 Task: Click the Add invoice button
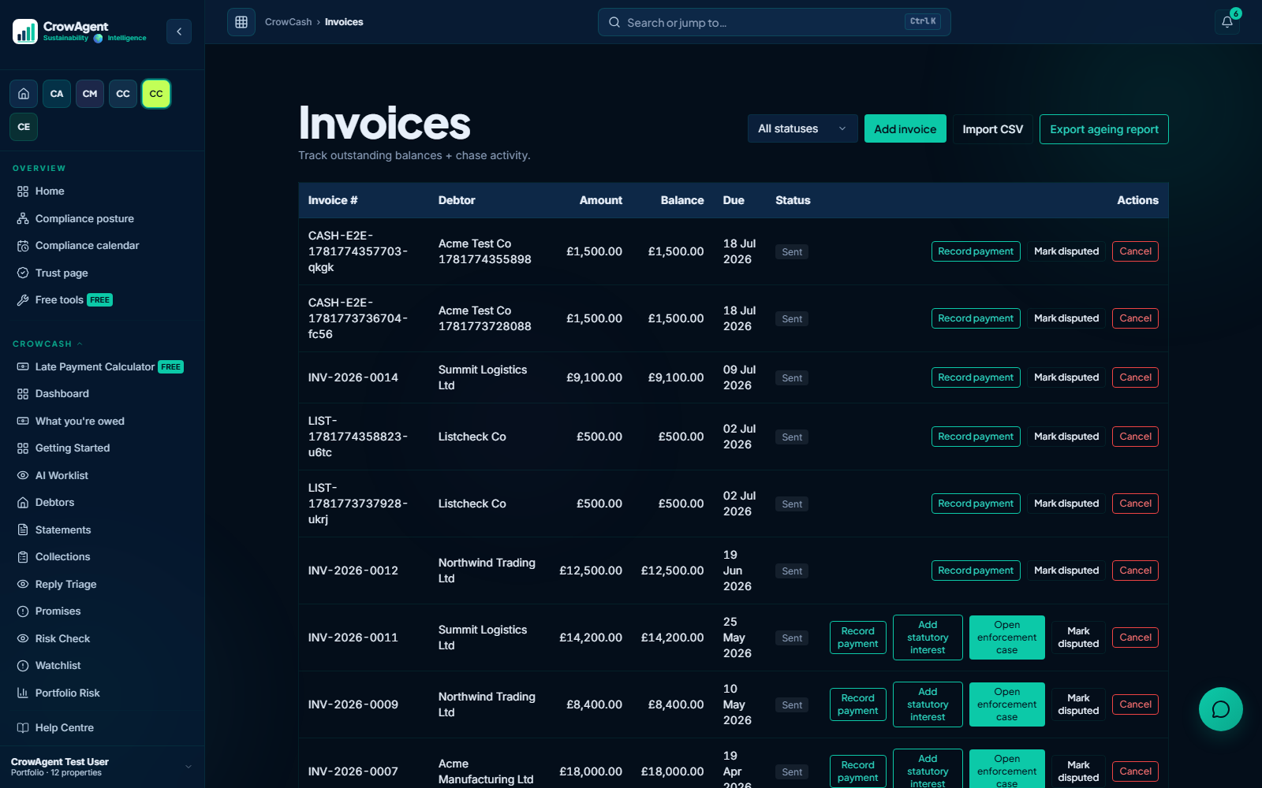905,129
